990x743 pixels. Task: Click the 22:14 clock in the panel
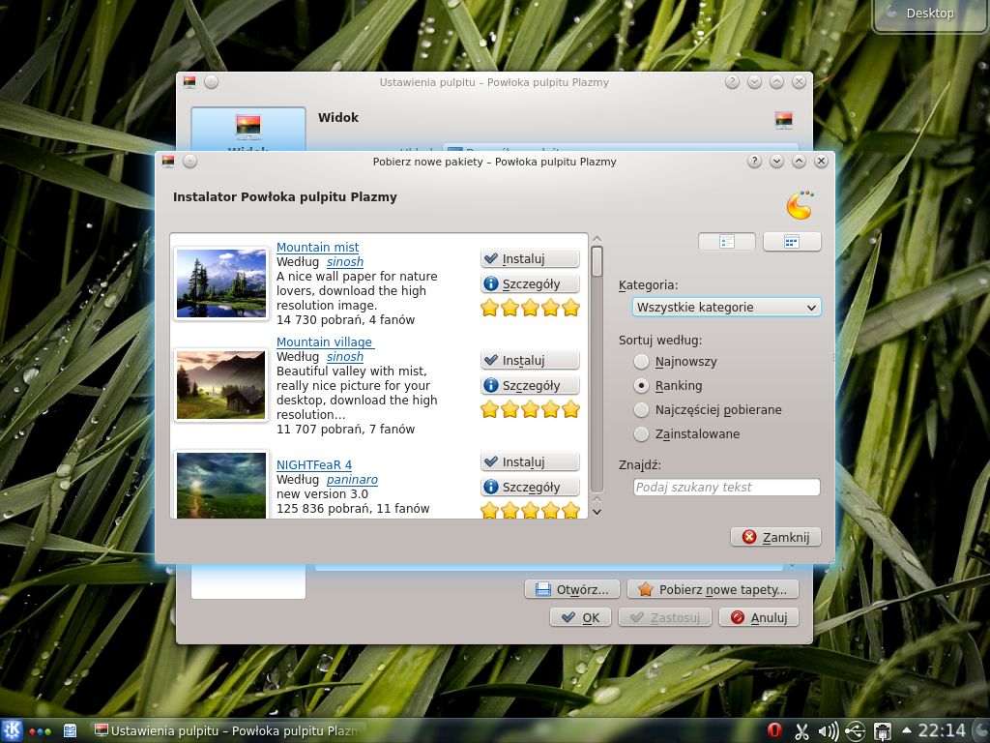(x=942, y=731)
